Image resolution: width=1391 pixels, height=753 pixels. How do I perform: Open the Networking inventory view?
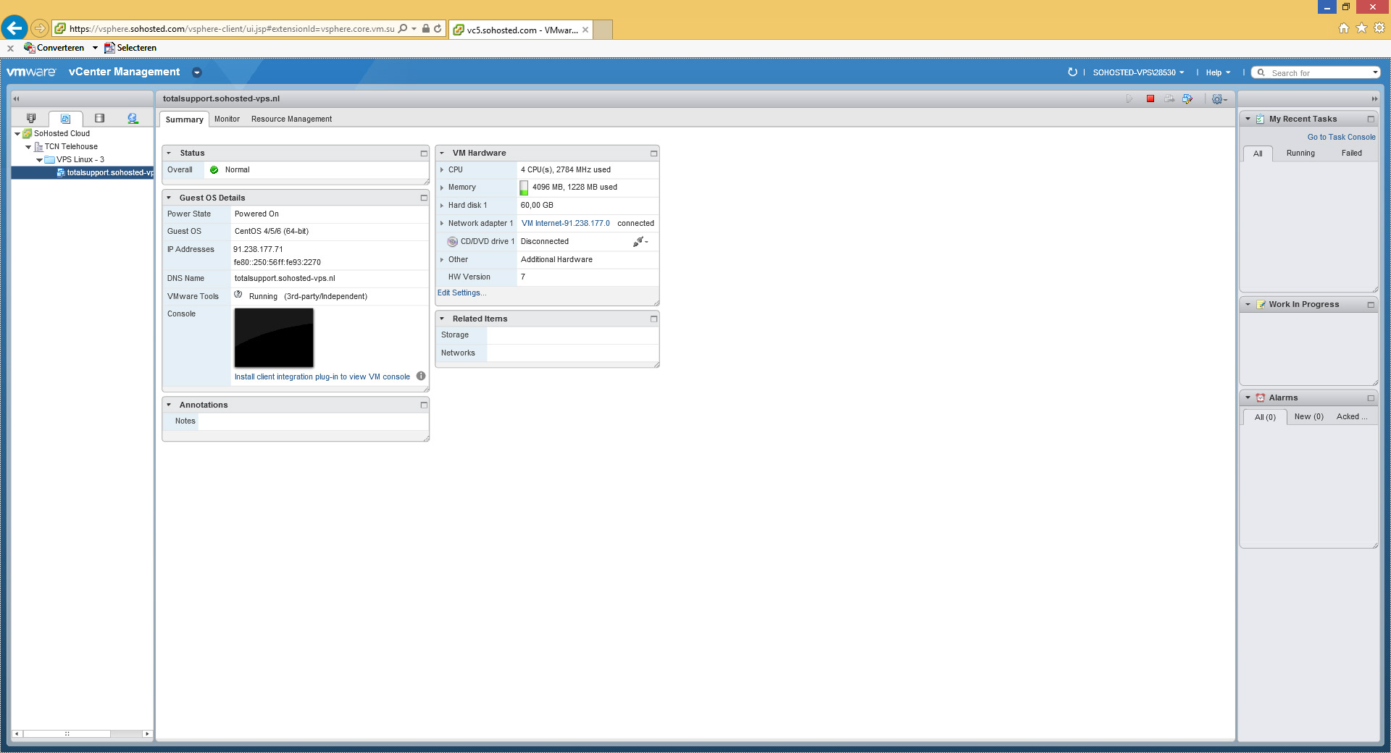pyautogui.click(x=133, y=118)
